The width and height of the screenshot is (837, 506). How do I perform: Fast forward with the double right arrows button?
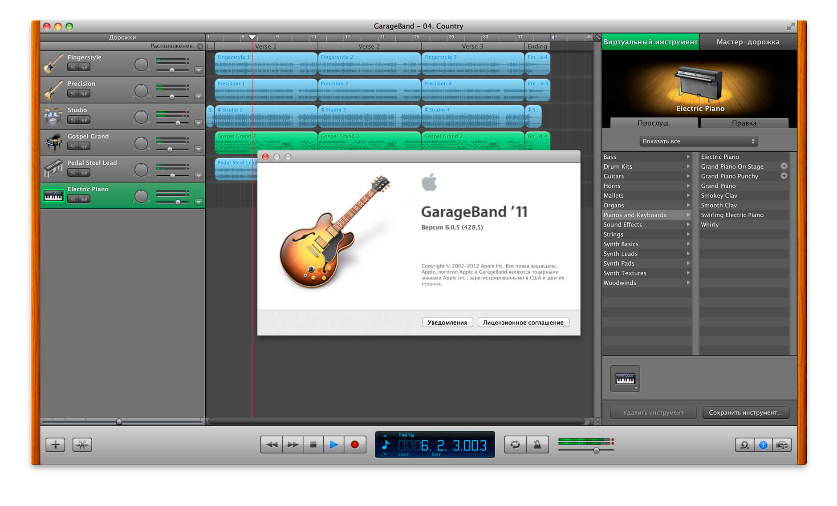293,445
